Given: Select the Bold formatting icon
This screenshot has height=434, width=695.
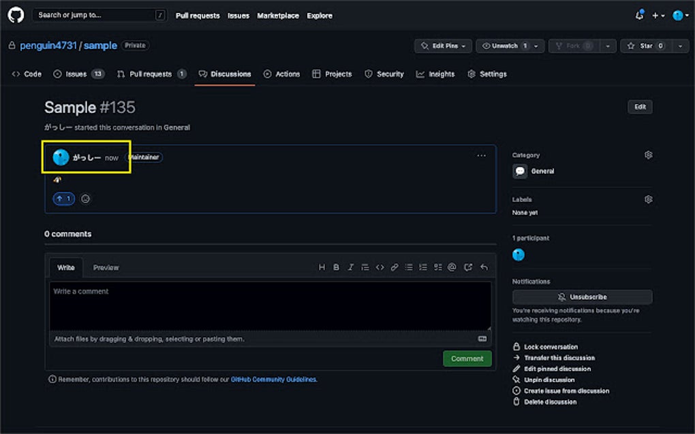Looking at the screenshot, I should pos(336,267).
